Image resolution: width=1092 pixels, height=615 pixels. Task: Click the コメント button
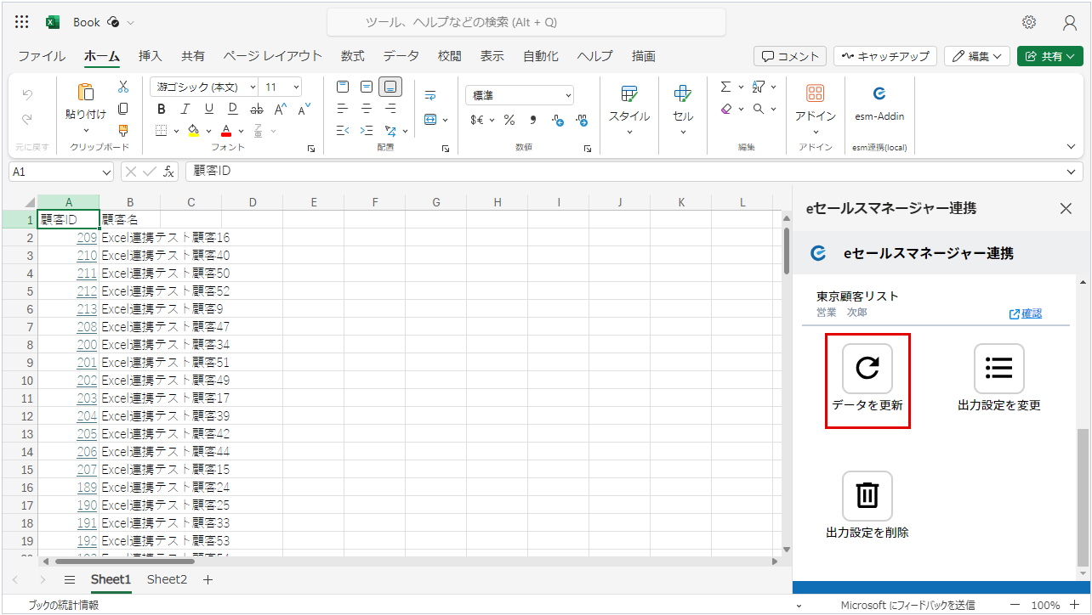click(x=790, y=56)
